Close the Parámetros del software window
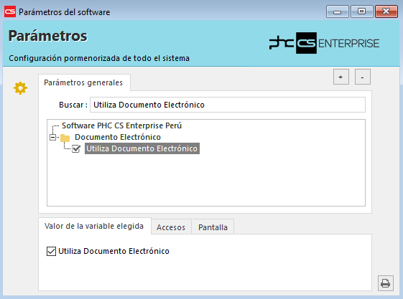This screenshot has height=299, width=403. pos(386,11)
